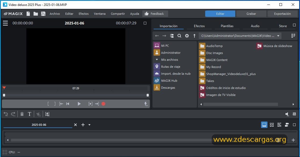This screenshot has height=157, width=300.
Task: Open the Efectos menu
Action: click(84, 14)
